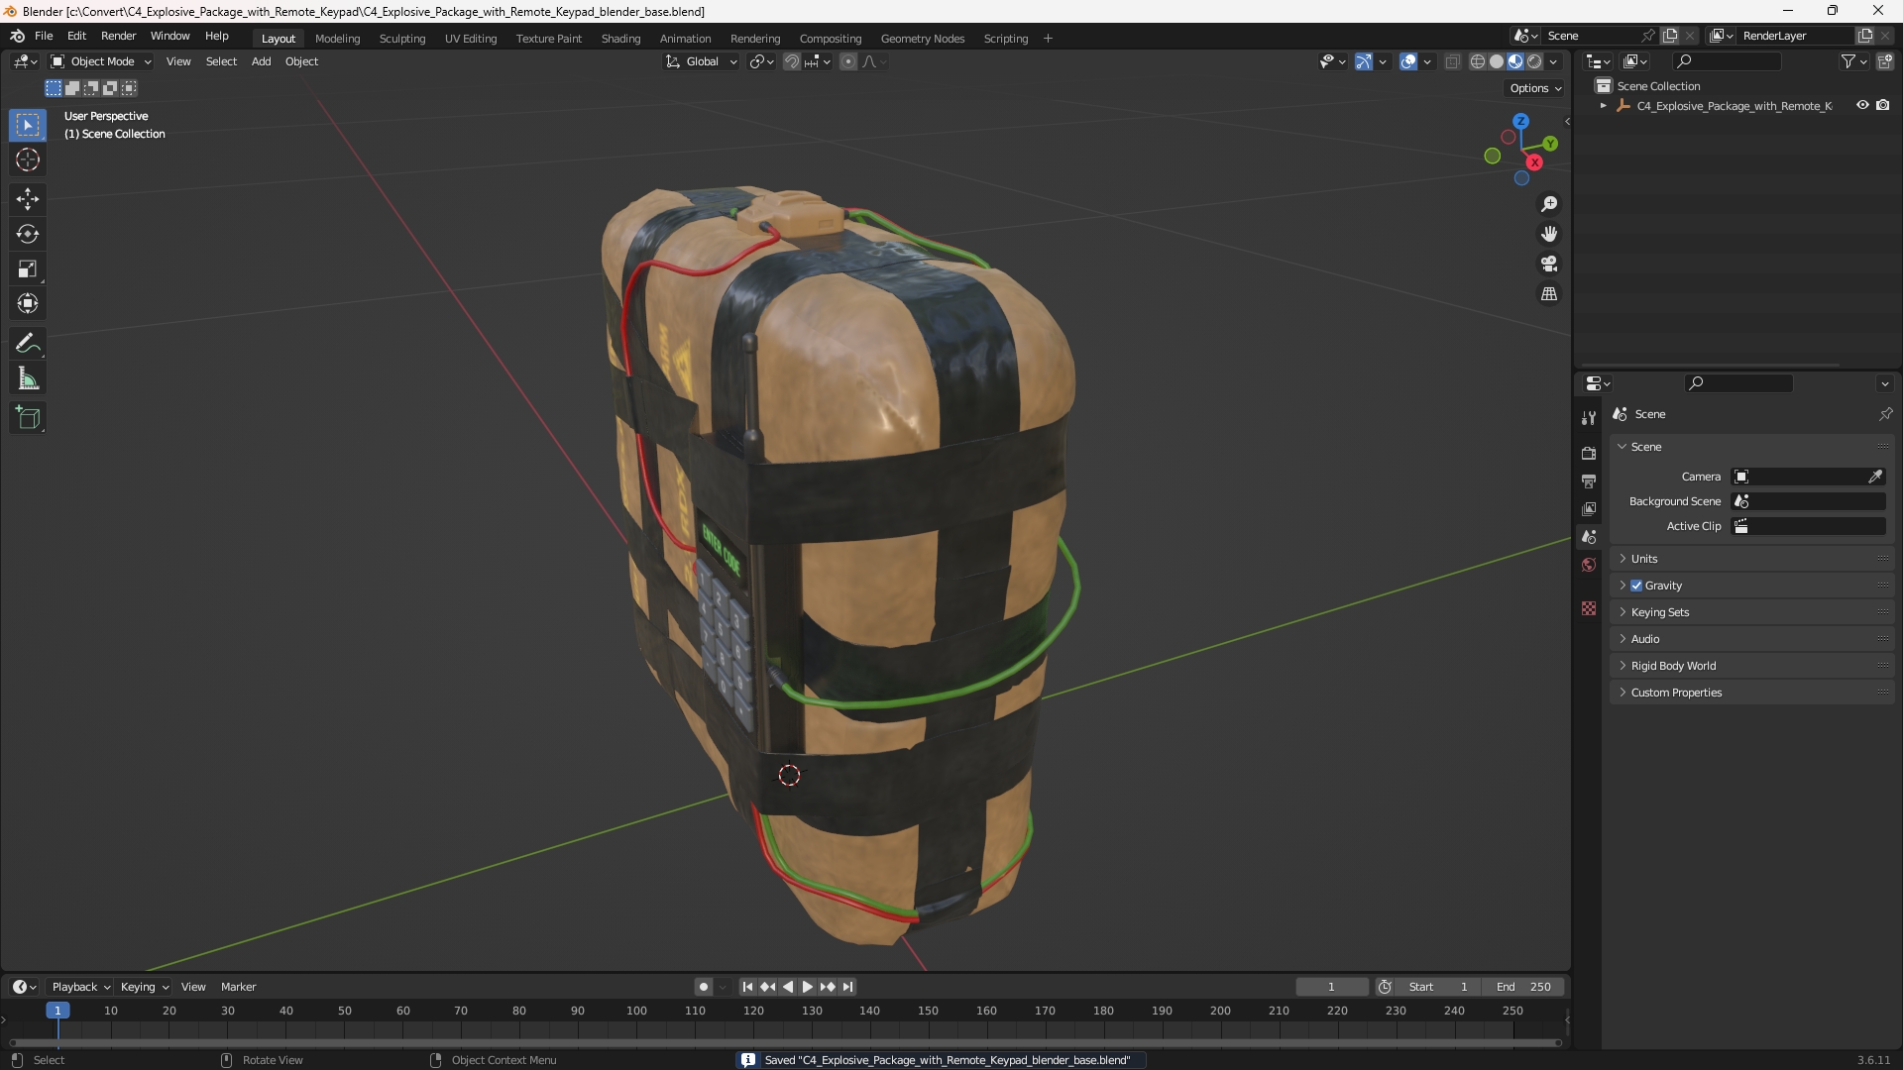Viewport: 1903px width, 1070px height.
Task: Toggle camera view icon in viewport
Action: click(x=1549, y=264)
